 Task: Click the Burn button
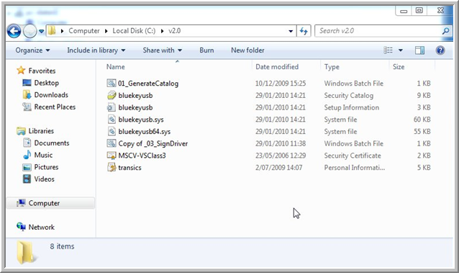tap(206, 50)
